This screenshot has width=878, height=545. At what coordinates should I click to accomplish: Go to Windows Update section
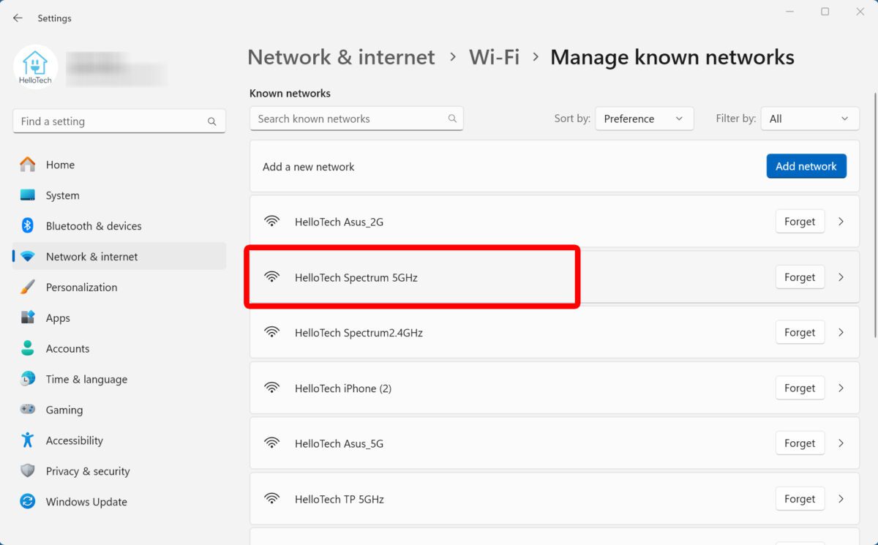86,502
